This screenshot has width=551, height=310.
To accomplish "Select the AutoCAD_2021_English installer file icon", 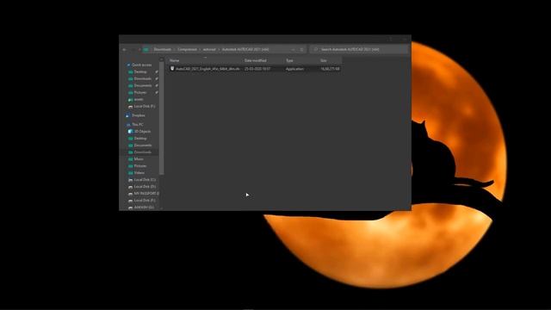I will (x=172, y=69).
